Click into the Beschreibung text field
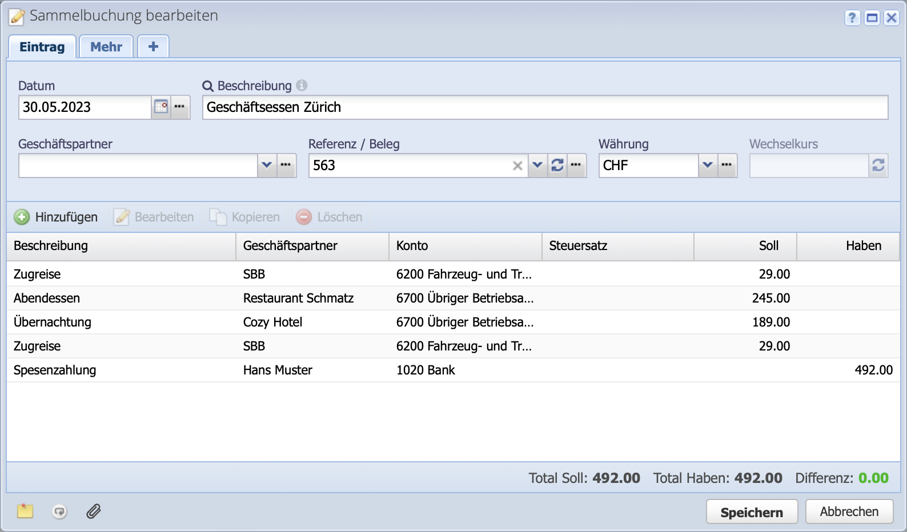Screen dimensions: 907x532 (x=545, y=107)
